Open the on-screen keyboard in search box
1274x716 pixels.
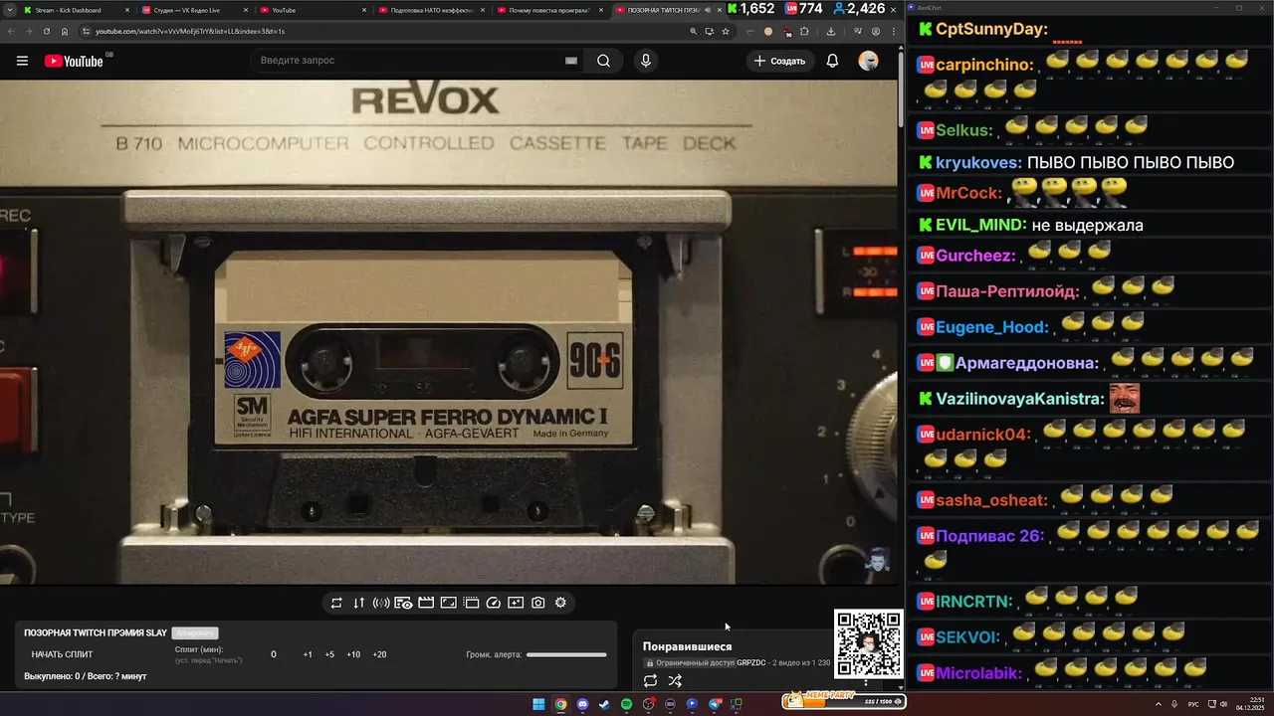(571, 61)
